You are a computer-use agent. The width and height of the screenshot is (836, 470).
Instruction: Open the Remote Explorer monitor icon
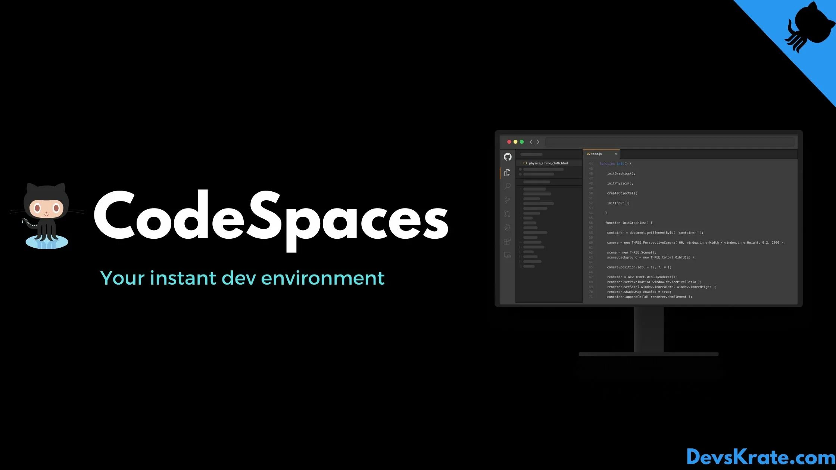click(507, 255)
